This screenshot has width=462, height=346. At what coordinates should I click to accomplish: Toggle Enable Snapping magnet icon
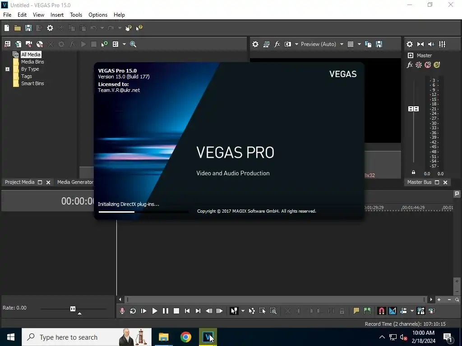point(382,311)
